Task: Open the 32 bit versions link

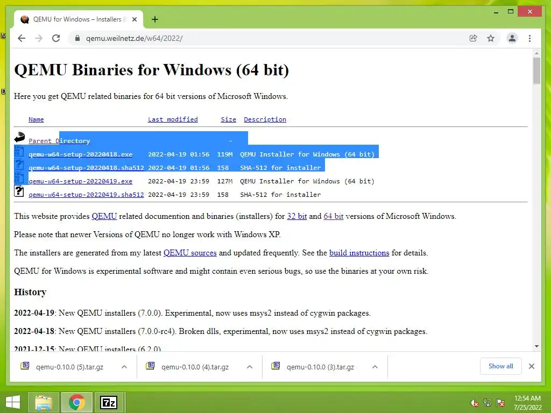Action: click(x=297, y=216)
